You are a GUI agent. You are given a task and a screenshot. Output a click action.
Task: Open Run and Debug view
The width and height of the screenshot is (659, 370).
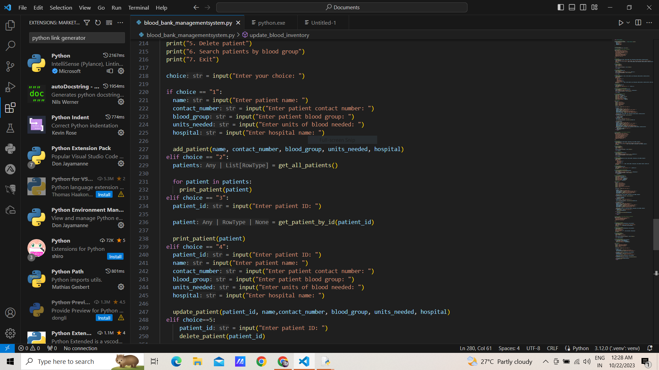(x=10, y=87)
